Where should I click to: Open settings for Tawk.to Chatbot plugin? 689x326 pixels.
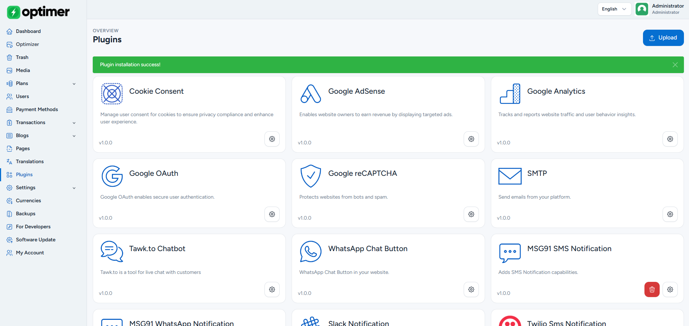pos(272,289)
